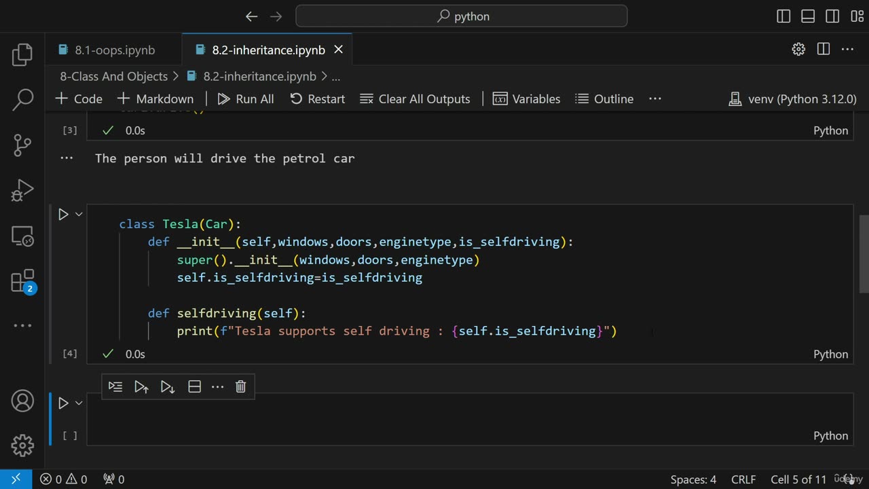
Task: Open more cell actions ellipsis
Action: click(x=217, y=386)
